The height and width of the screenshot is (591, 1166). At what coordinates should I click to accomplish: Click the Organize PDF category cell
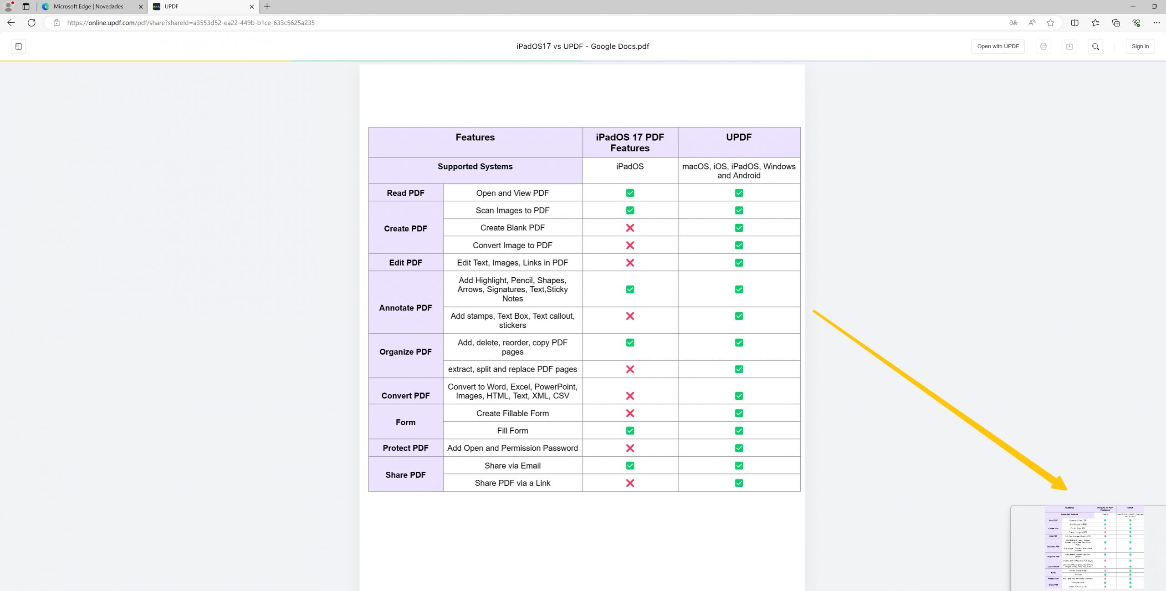pos(405,356)
